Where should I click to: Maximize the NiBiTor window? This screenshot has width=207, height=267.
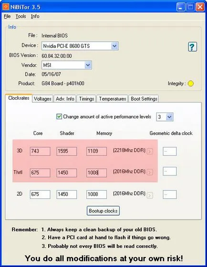tap(190, 7)
